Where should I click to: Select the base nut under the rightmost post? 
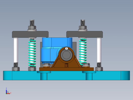point(99,69)
